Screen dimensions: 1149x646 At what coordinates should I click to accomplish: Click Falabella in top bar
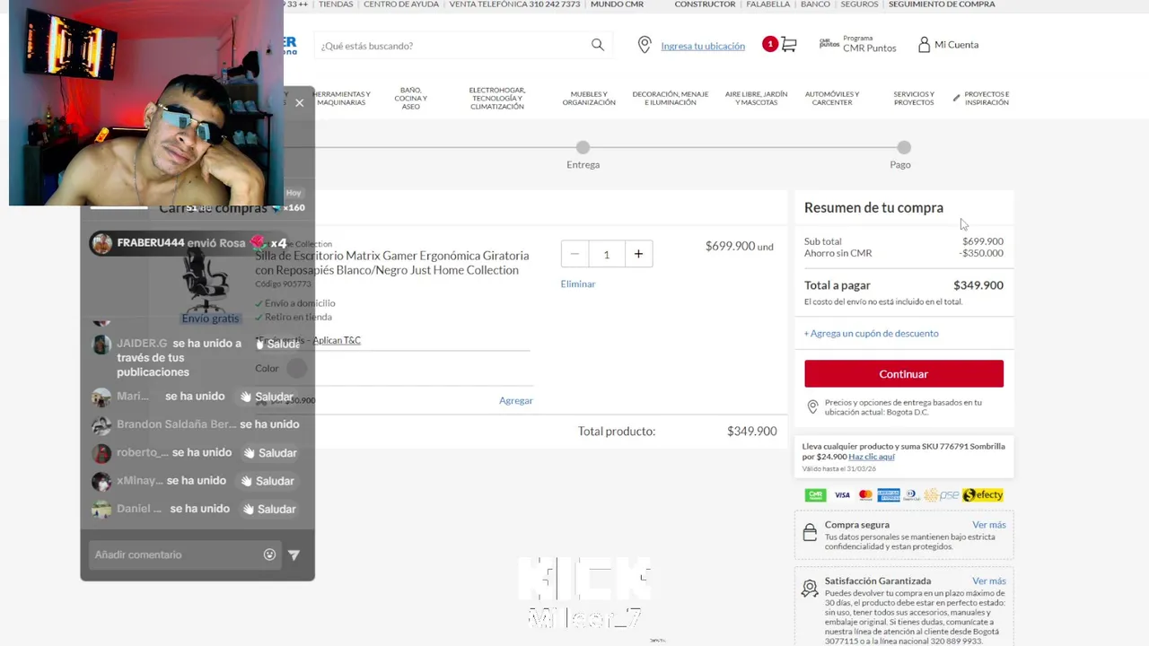click(x=768, y=4)
